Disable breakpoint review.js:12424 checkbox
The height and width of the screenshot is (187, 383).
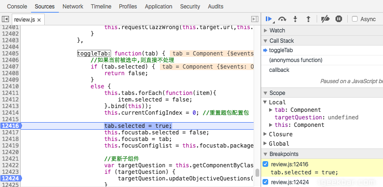pyautogui.click(x=265, y=182)
